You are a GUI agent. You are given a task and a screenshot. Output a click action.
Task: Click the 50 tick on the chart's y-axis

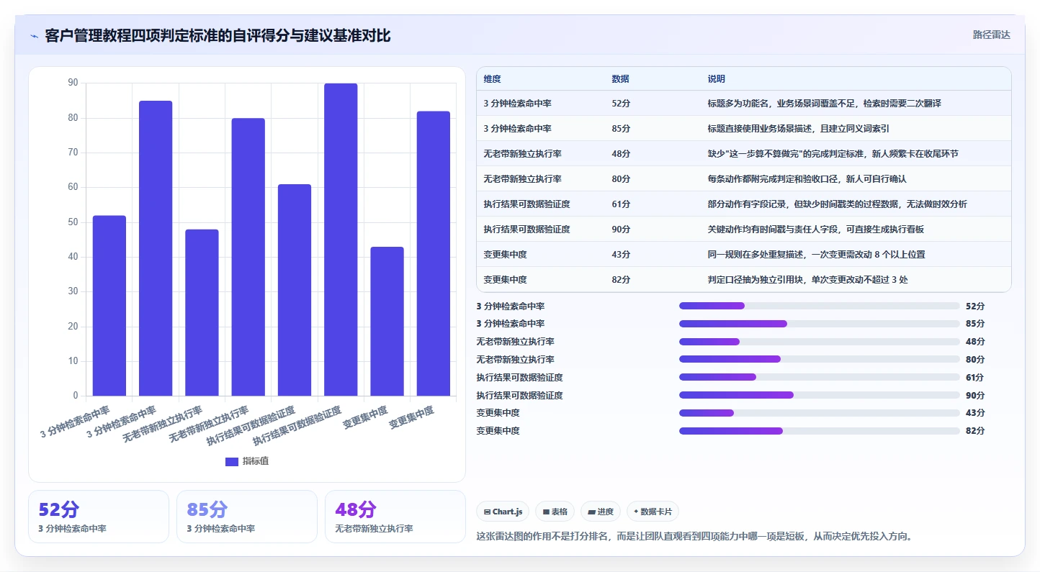[x=73, y=222]
